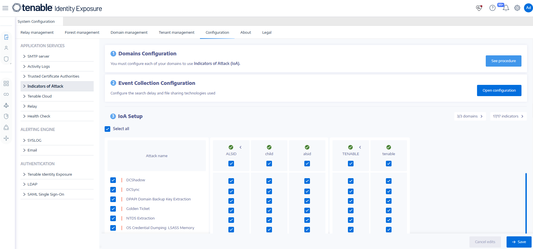Switch to the Domain management tab
The width and height of the screenshot is (533, 249).
pos(129,33)
